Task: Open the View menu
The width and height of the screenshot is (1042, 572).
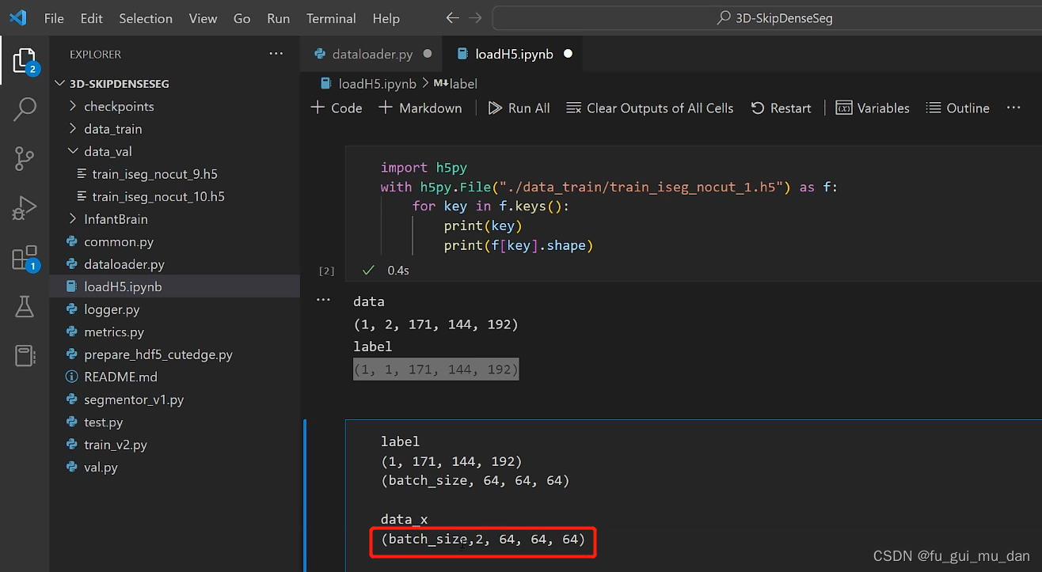Action: (x=203, y=18)
